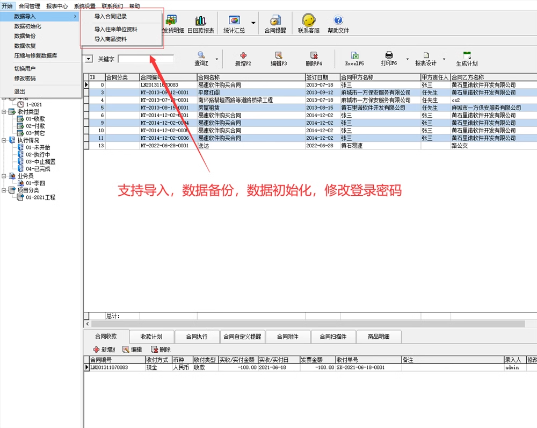Click 删除 in the contract receipts panel

[x=161, y=349]
